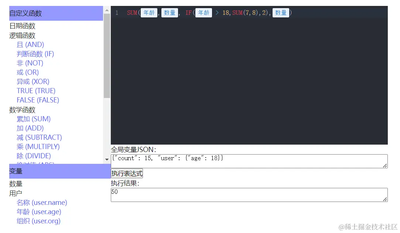
Task: Click the first 年龄 tag in the editor
Action: click(149, 13)
